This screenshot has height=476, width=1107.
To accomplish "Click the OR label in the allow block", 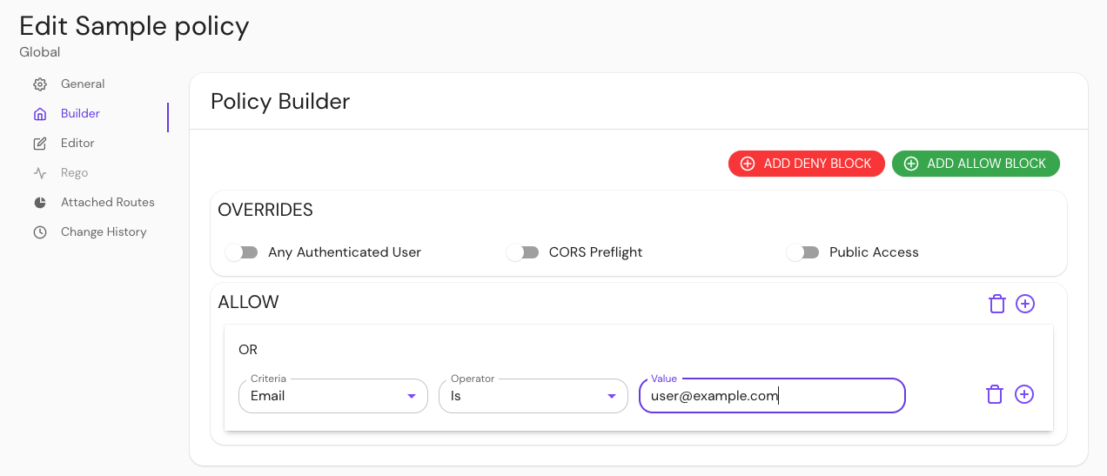I will pyautogui.click(x=248, y=350).
